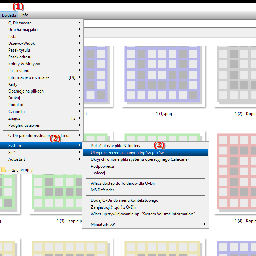Click the 1 (1).png file name
The image size is (256, 256).
[x=164, y=114]
